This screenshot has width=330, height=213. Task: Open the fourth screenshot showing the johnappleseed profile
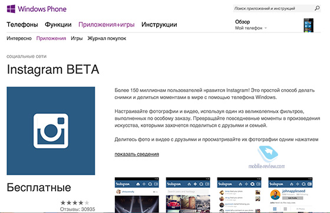[x=290, y=195]
